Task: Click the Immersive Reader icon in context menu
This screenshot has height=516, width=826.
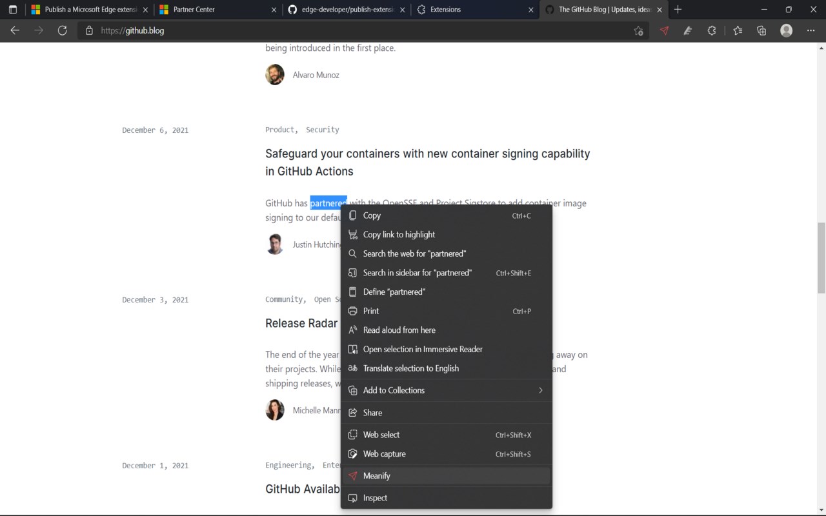Action: click(x=352, y=349)
